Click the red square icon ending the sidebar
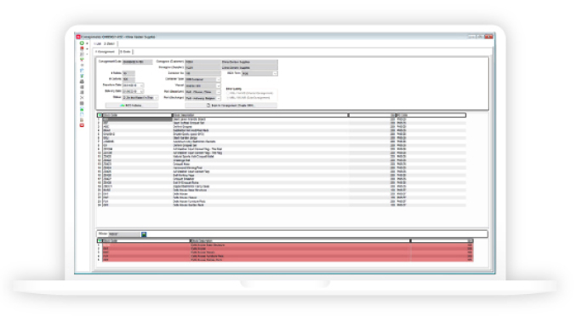The image size is (582, 317). [82, 125]
